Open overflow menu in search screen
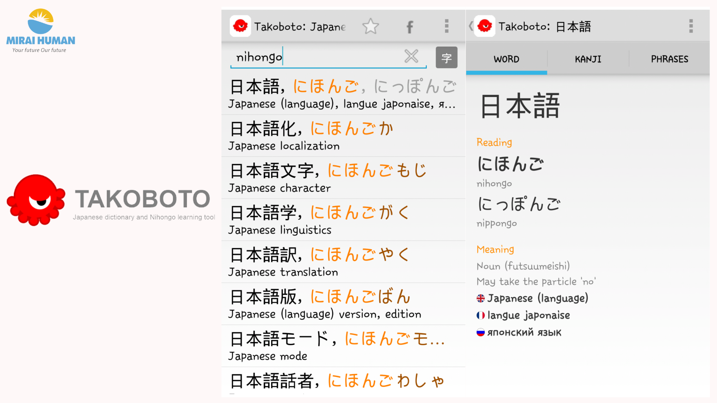 (447, 26)
